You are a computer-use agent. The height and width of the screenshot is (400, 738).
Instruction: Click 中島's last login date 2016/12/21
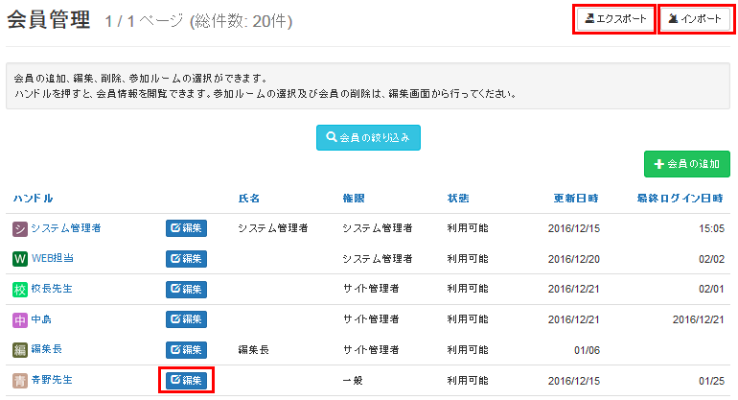tap(698, 319)
